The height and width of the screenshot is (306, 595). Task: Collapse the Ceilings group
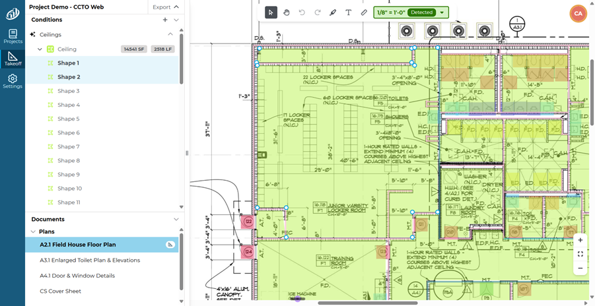coord(170,34)
